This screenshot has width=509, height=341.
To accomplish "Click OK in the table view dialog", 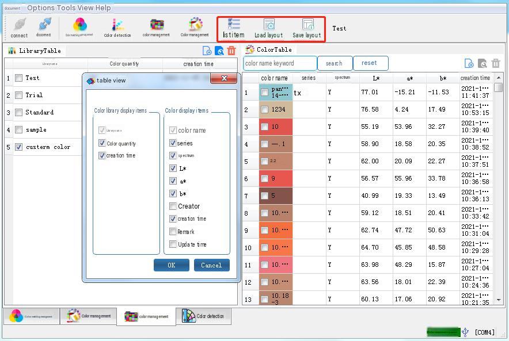I will point(172,265).
